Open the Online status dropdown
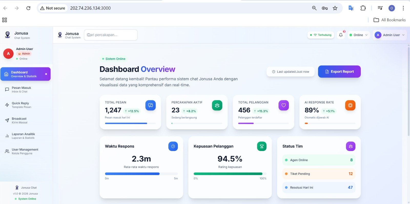 point(359,35)
